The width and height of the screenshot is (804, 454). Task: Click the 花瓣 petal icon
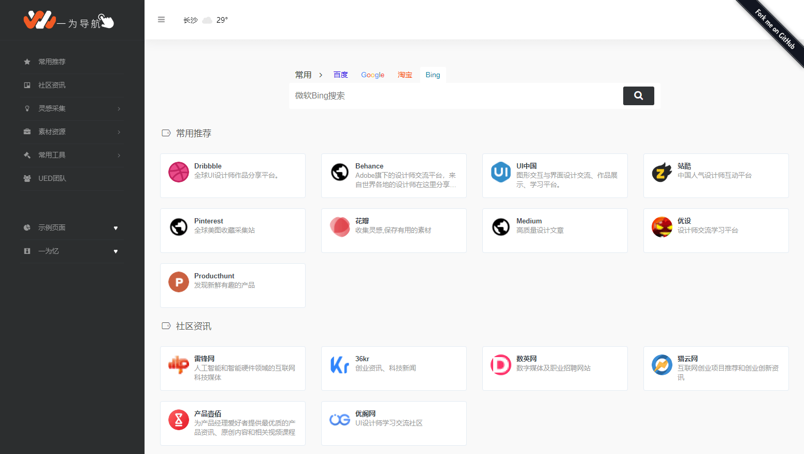(x=339, y=226)
